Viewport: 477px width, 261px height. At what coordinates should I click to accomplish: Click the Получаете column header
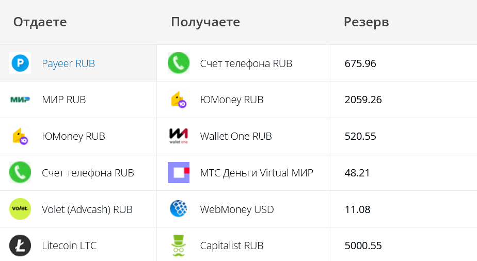205,22
